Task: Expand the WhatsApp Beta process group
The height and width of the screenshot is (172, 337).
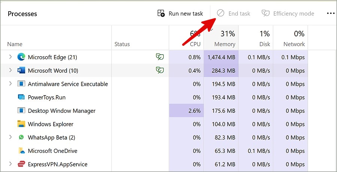Action: click(x=10, y=138)
